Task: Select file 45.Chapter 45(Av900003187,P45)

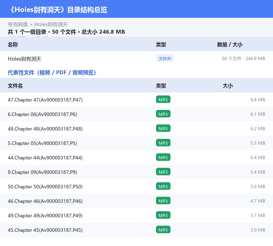Action: coord(45,230)
